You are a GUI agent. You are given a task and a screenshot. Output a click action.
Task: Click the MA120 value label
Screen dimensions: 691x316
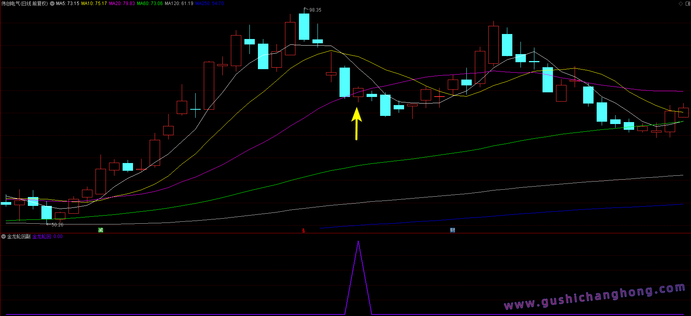pyautogui.click(x=179, y=3)
